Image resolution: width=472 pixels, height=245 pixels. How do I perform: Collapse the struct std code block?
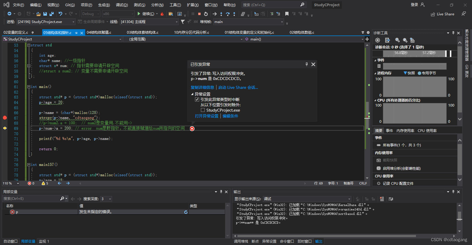[29, 45]
